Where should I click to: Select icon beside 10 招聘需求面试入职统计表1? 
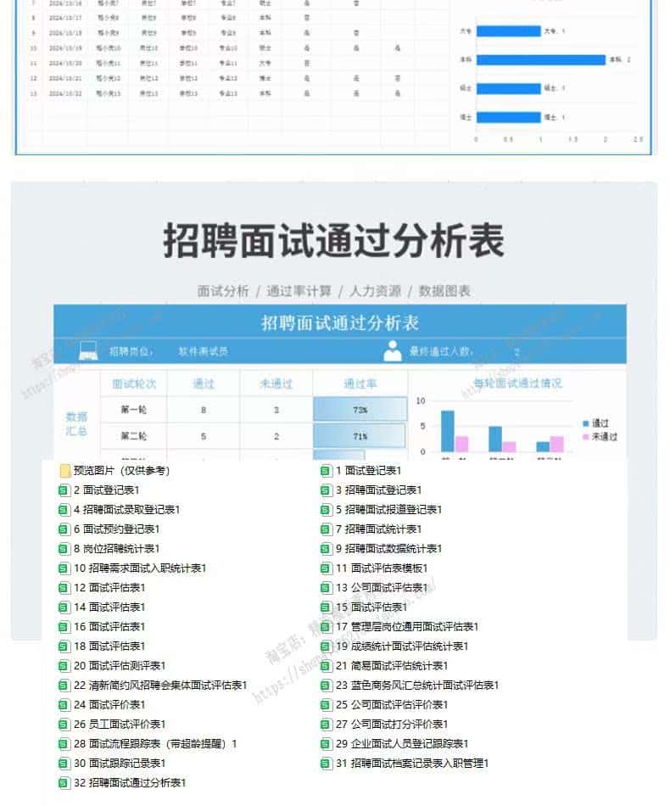click(x=64, y=568)
